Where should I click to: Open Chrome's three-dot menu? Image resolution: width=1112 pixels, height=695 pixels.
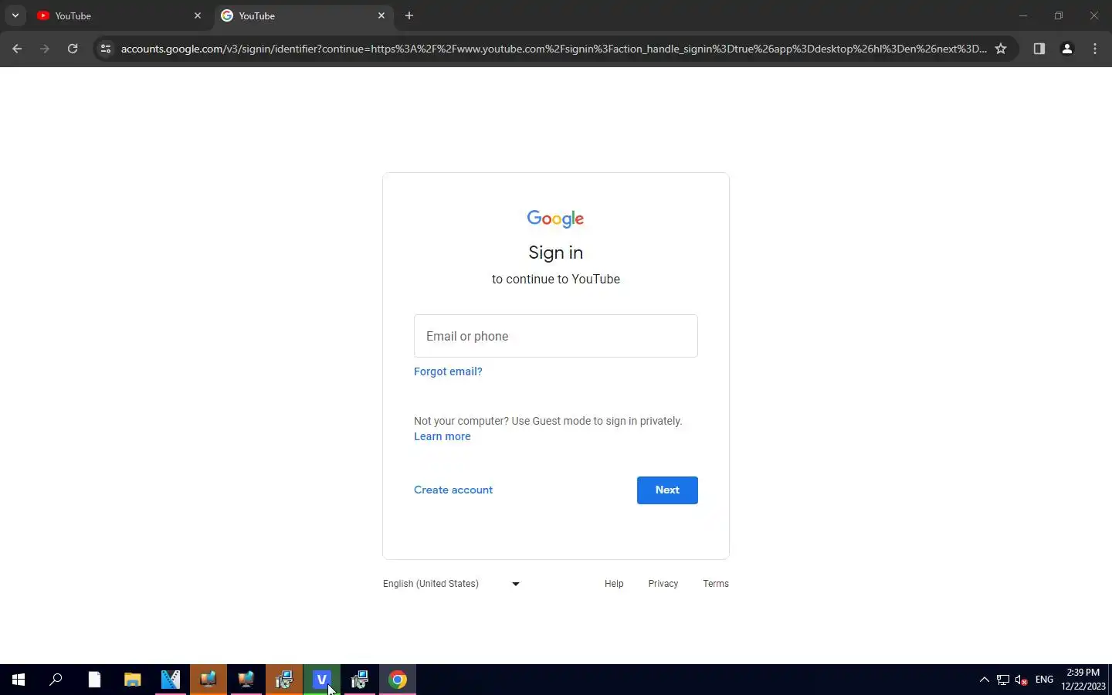[x=1095, y=49]
